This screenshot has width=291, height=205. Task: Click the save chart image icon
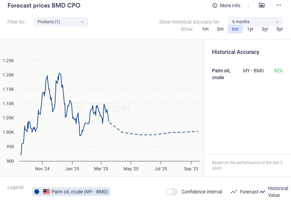[261, 5]
